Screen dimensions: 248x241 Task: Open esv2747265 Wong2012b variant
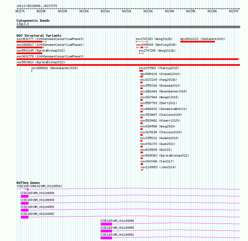[157, 51]
